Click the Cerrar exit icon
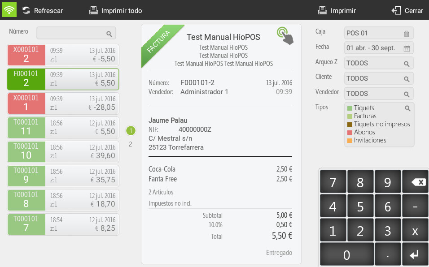429x267 pixels. (396, 10)
